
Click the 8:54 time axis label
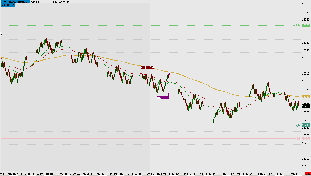pos(271,174)
